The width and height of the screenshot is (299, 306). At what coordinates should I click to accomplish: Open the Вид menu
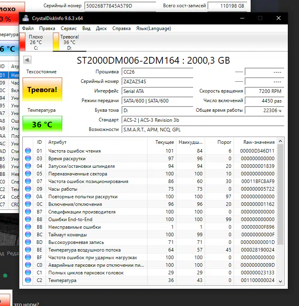pyautogui.click(x=86, y=28)
